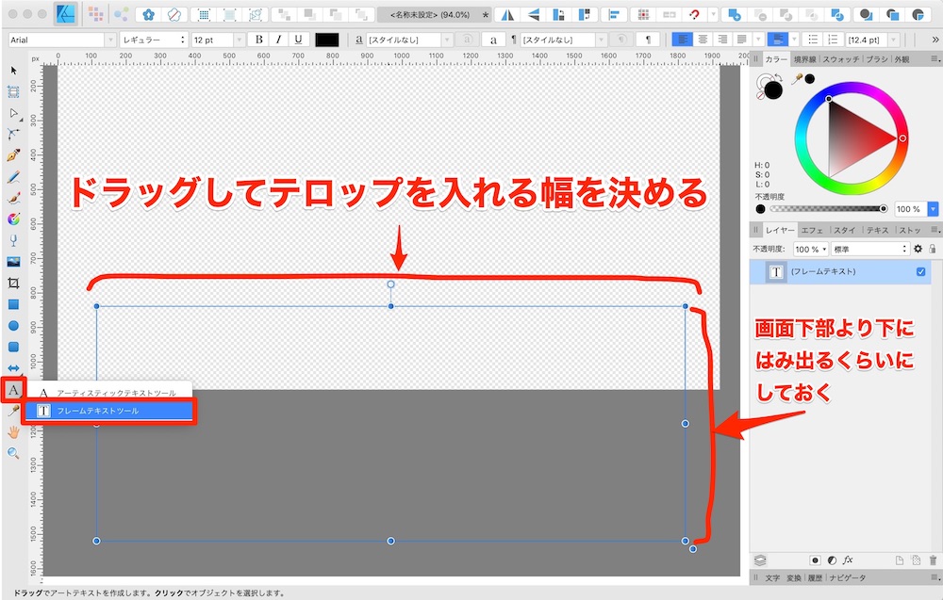Open layer settings gear icon
943x600 pixels.
918,249
